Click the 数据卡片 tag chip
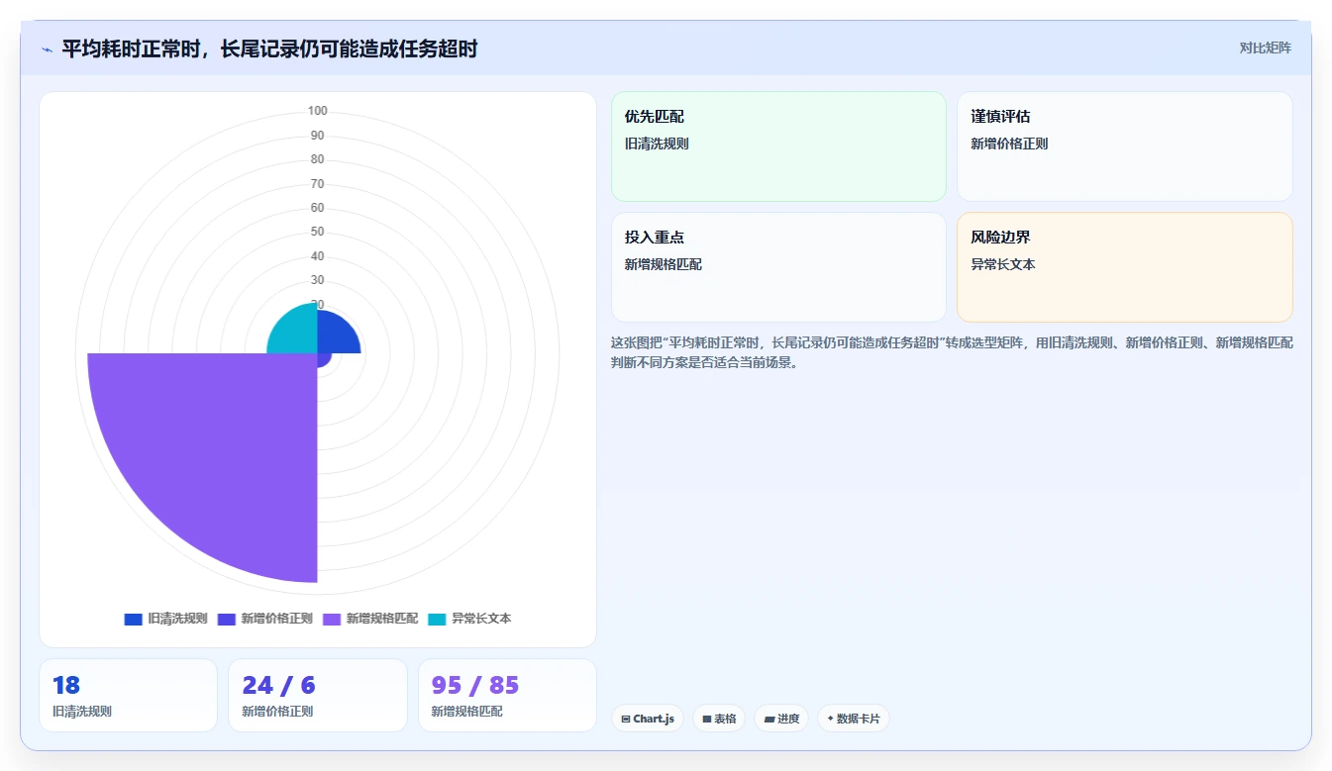This screenshot has width=1332, height=771. (x=854, y=719)
